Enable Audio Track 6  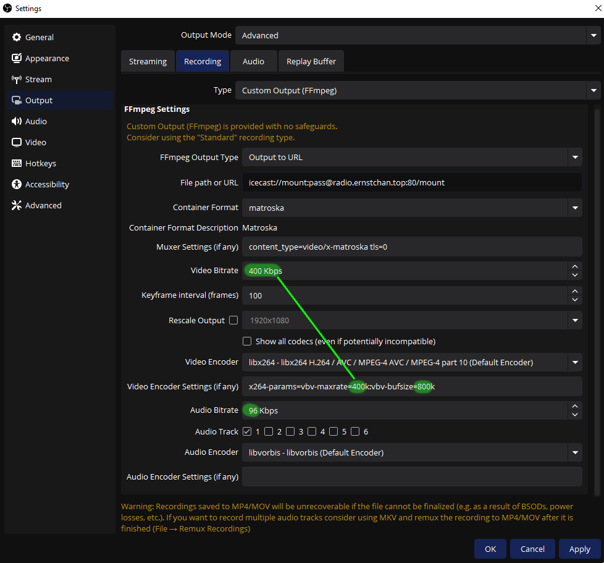coord(355,431)
